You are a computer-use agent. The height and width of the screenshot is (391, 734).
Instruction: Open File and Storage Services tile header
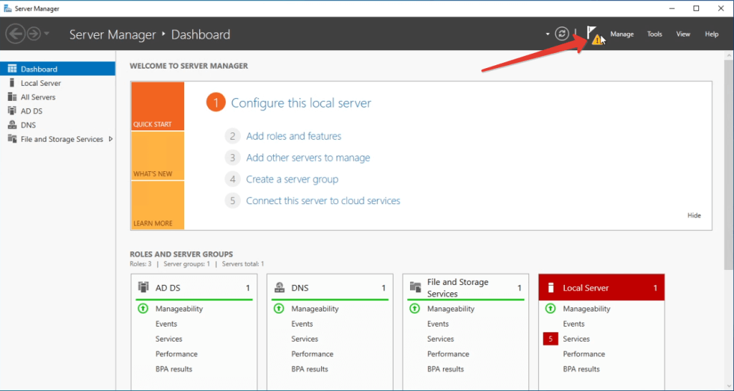click(x=465, y=288)
